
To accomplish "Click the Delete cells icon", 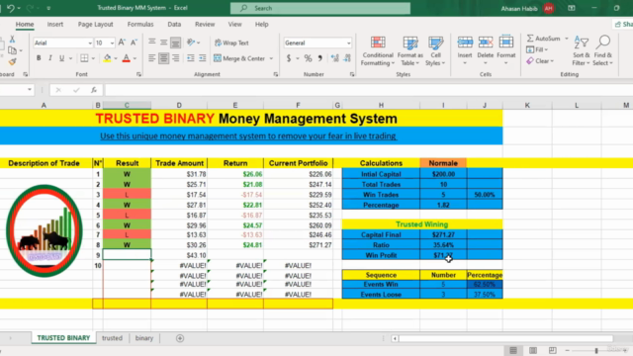I will pos(486,42).
